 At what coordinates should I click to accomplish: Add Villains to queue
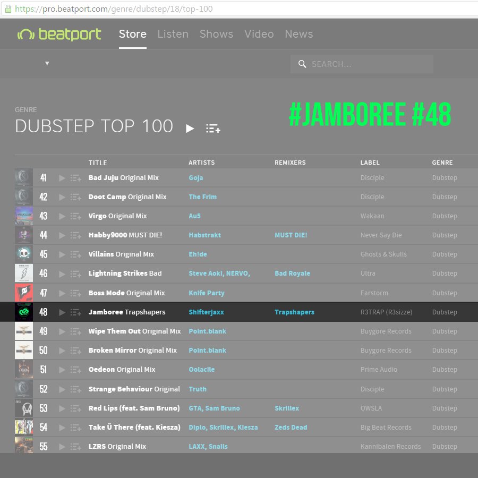point(75,254)
